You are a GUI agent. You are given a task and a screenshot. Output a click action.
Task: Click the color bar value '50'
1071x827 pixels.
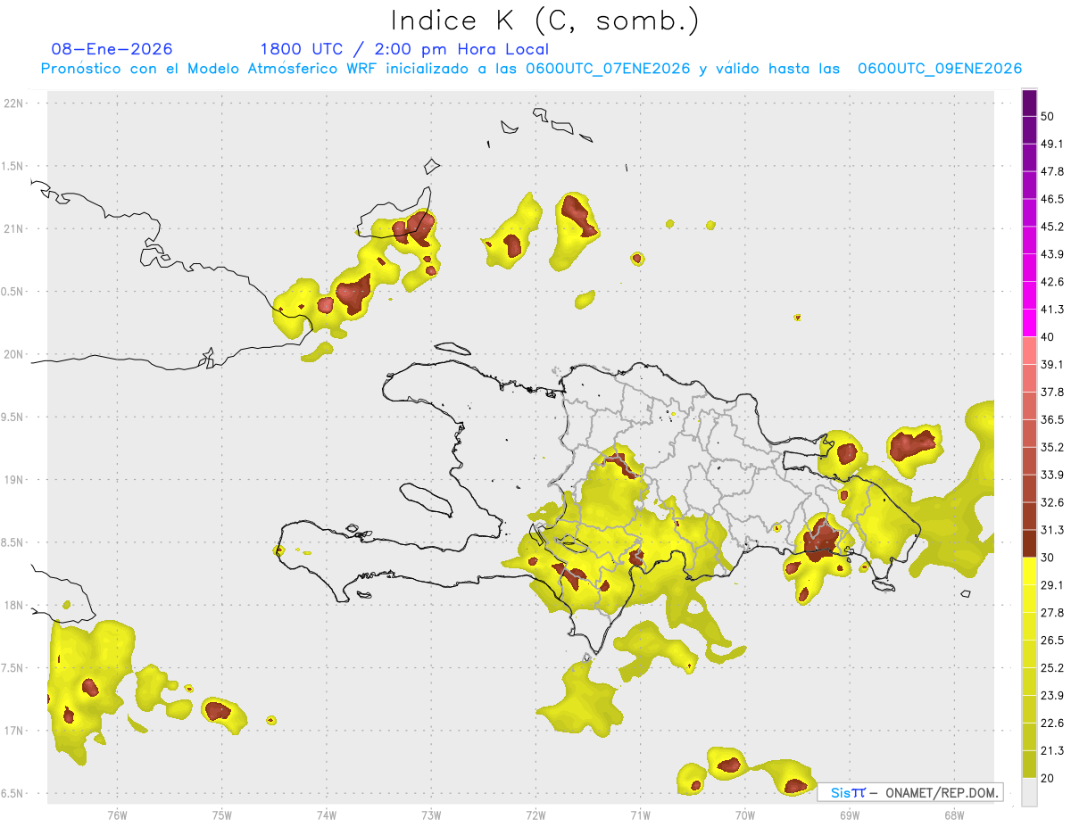[1048, 116]
